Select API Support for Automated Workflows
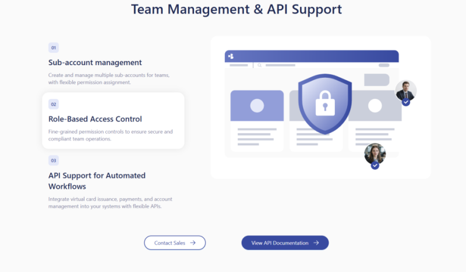This screenshot has width=466, height=272. pyautogui.click(x=97, y=181)
